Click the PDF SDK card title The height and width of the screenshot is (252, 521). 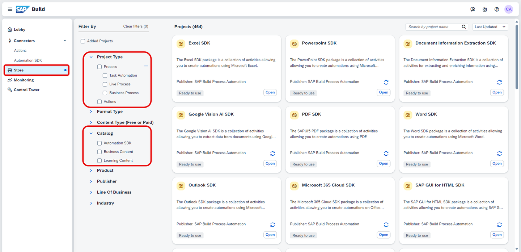tap(312, 114)
